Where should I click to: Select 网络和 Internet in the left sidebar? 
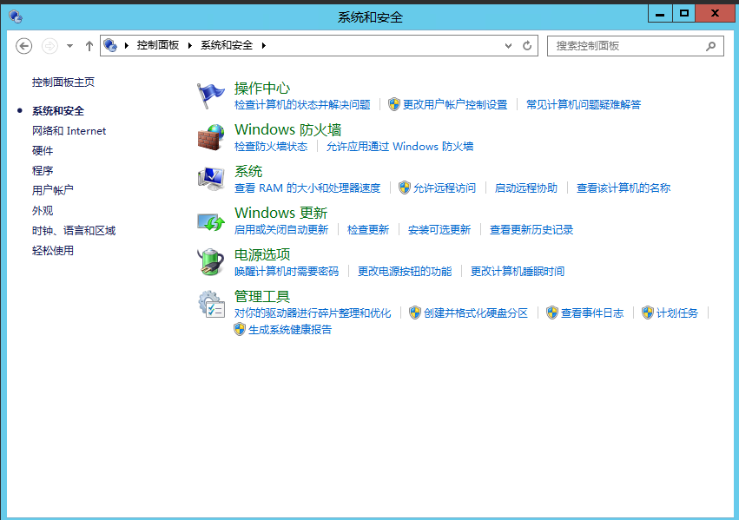coord(69,131)
